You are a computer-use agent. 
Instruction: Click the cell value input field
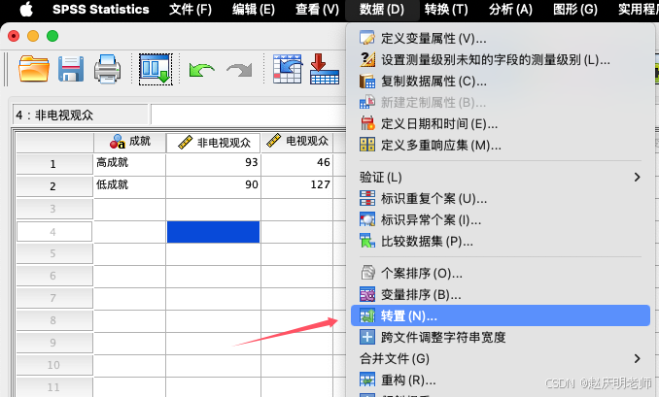point(248,115)
